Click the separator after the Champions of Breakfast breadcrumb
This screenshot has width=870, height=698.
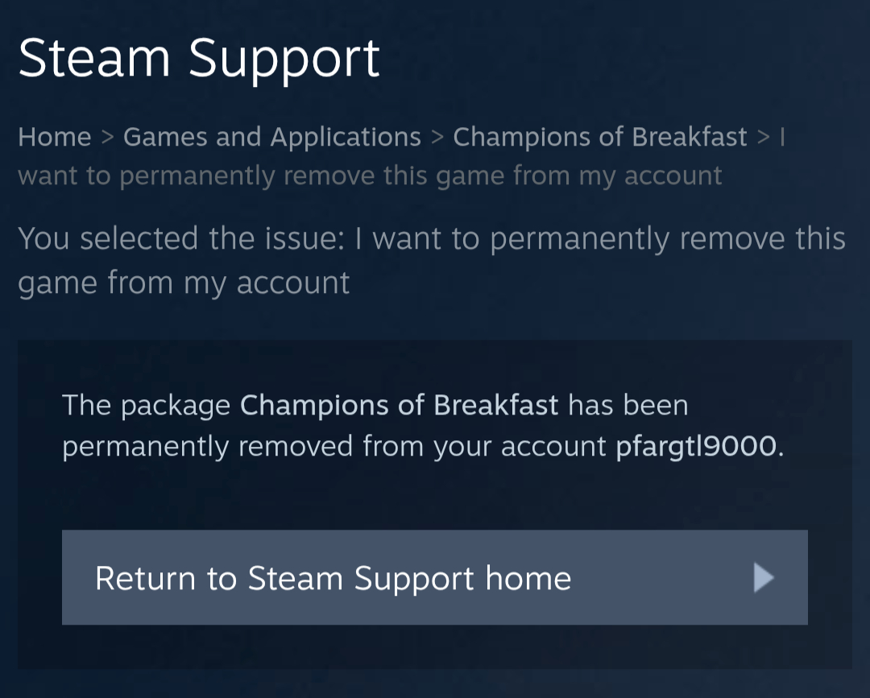tap(764, 137)
